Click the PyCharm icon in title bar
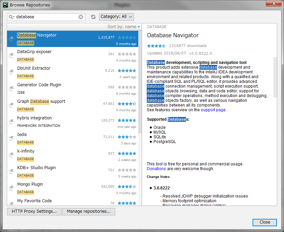The image size is (284, 232). pyautogui.click(x=5, y=5)
